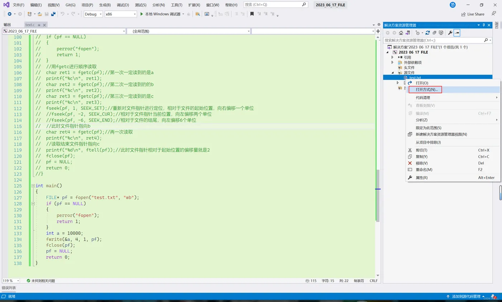Viewport: 502px width, 302px height.
Task: Open the 工具(T) menu
Action: (176, 5)
